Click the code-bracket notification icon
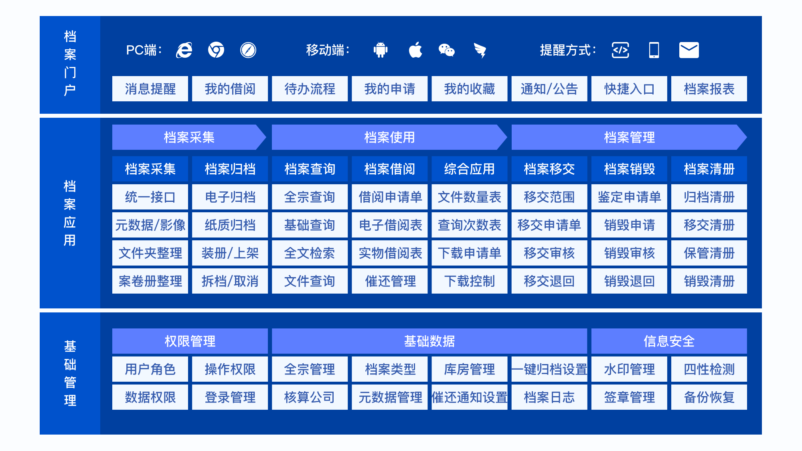This screenshot has height=451, width=802. pos(620,50)
